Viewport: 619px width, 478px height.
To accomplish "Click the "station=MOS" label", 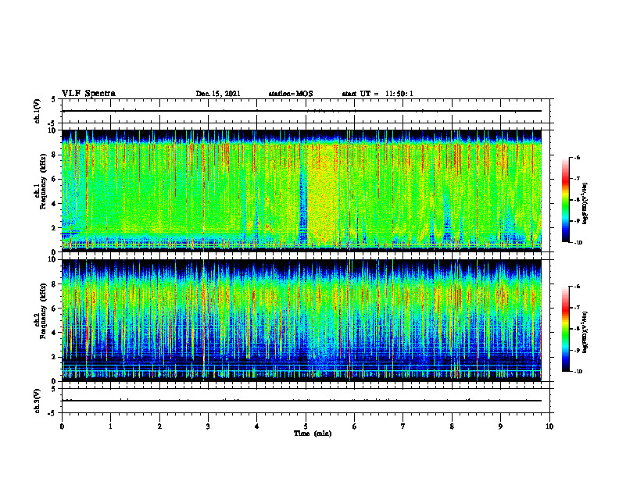I will tap(291, 94).
